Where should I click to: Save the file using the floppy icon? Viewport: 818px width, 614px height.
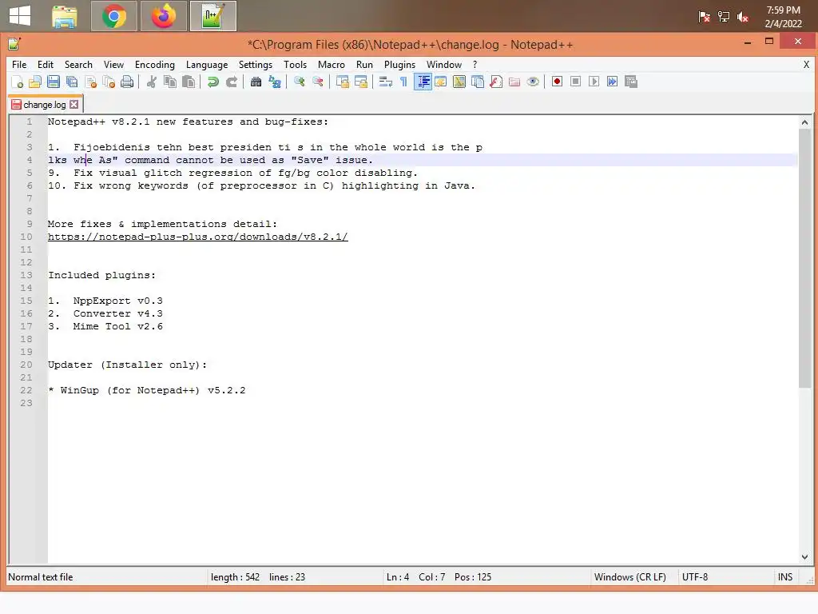(x=54, y=82)
